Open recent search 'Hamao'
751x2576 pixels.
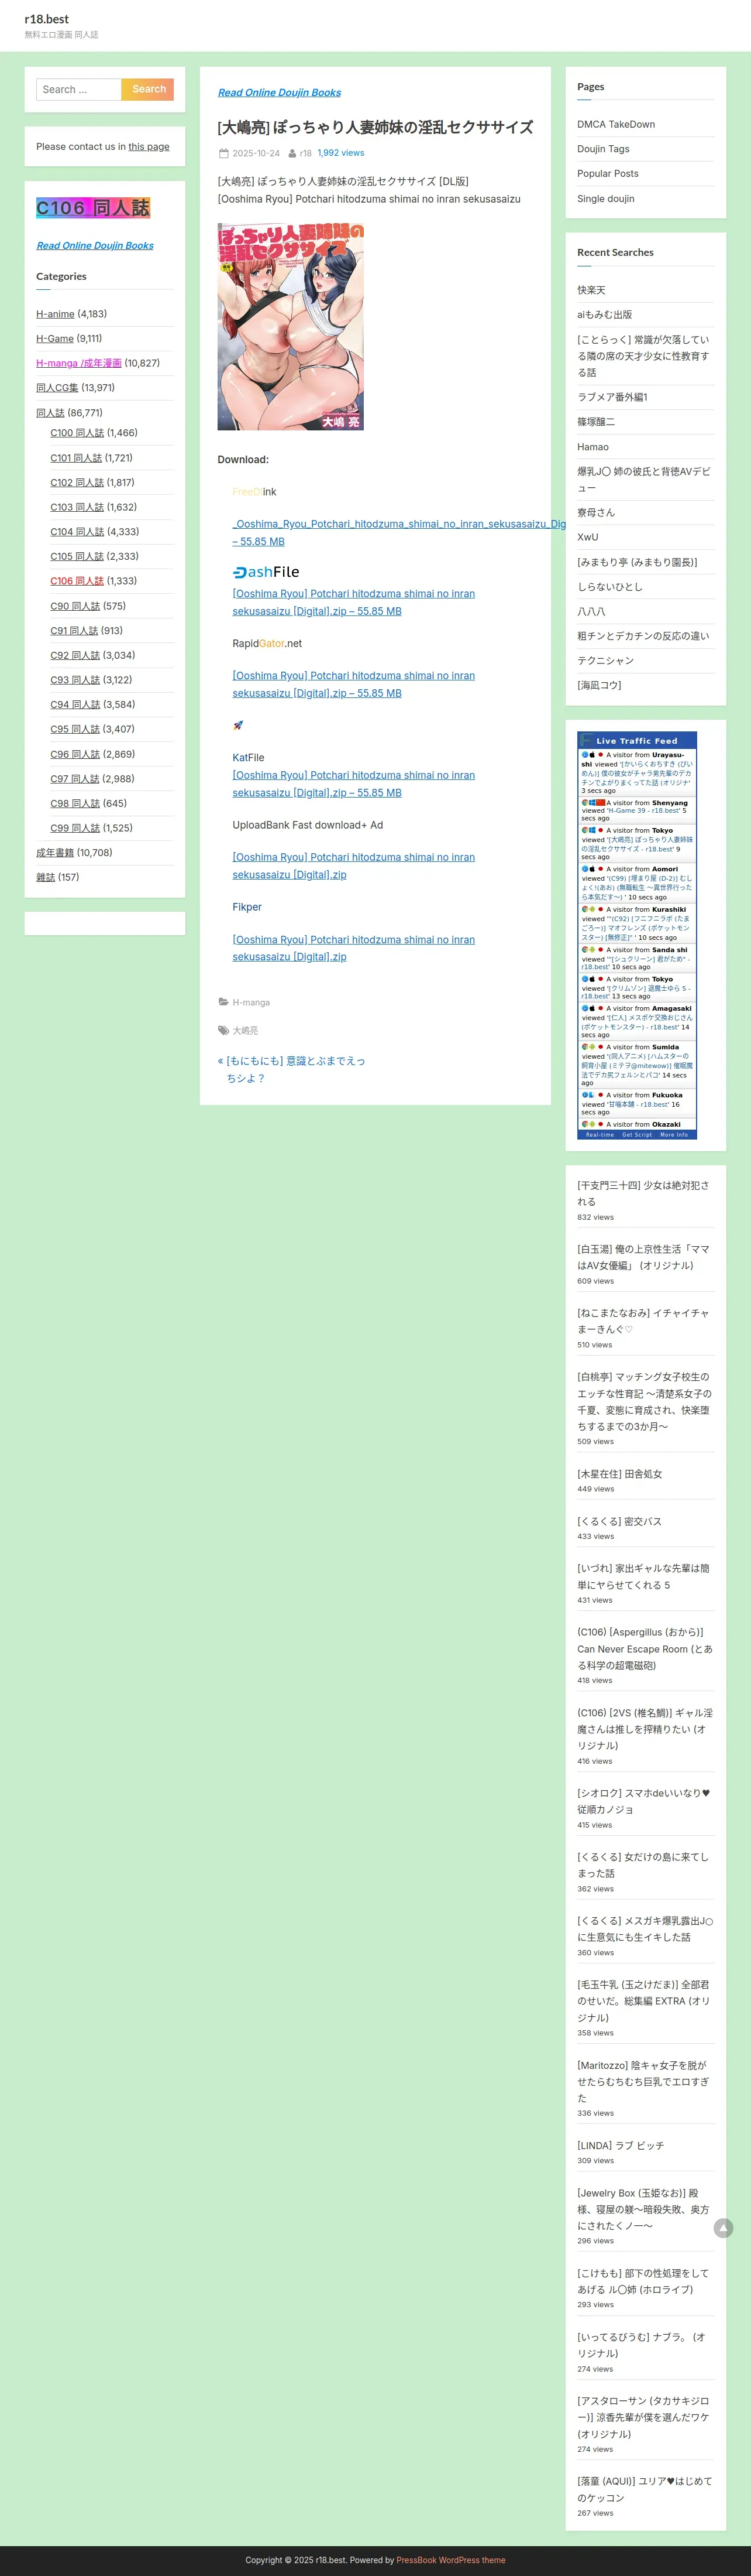(x=592, y=447)
